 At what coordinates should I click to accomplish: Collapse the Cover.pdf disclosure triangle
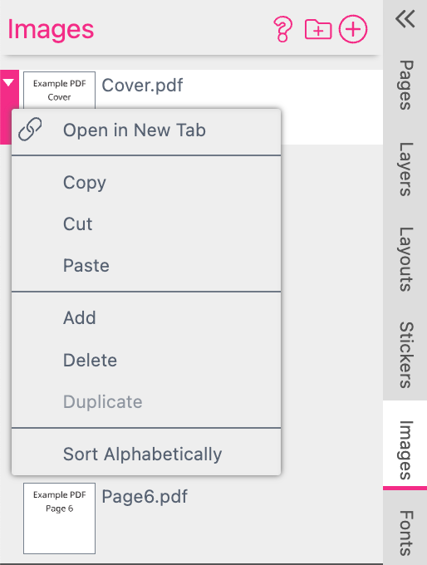[8, 83]
